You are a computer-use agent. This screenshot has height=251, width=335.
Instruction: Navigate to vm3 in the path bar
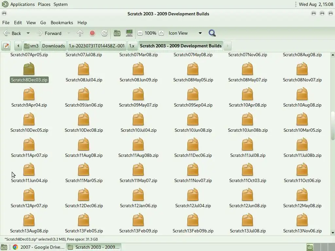[31, 46]
